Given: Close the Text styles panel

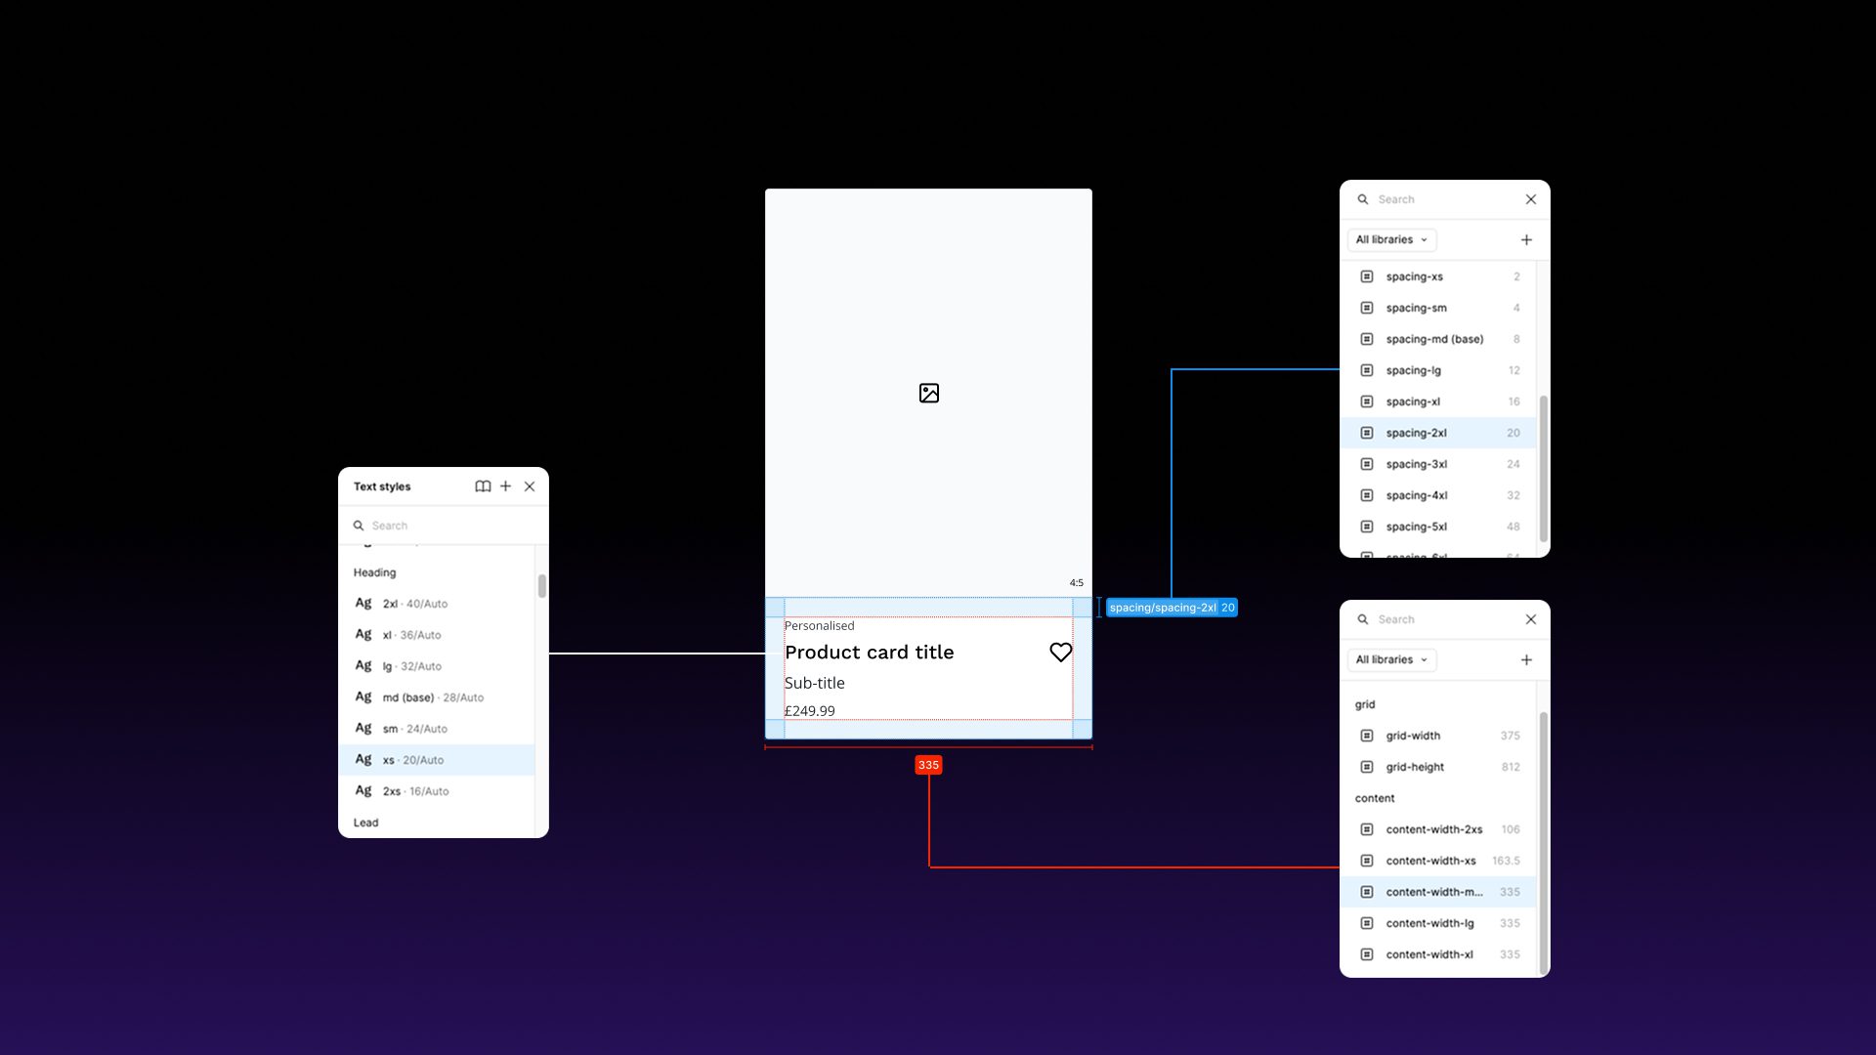Looking at the screenshot, I should tap(530, 486).
